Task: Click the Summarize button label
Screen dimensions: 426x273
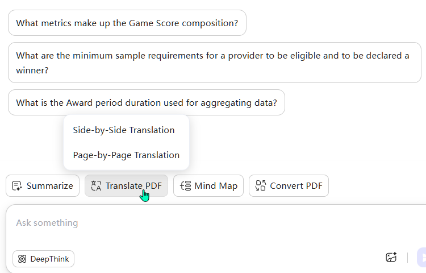Action: click(x=49, y=186)
